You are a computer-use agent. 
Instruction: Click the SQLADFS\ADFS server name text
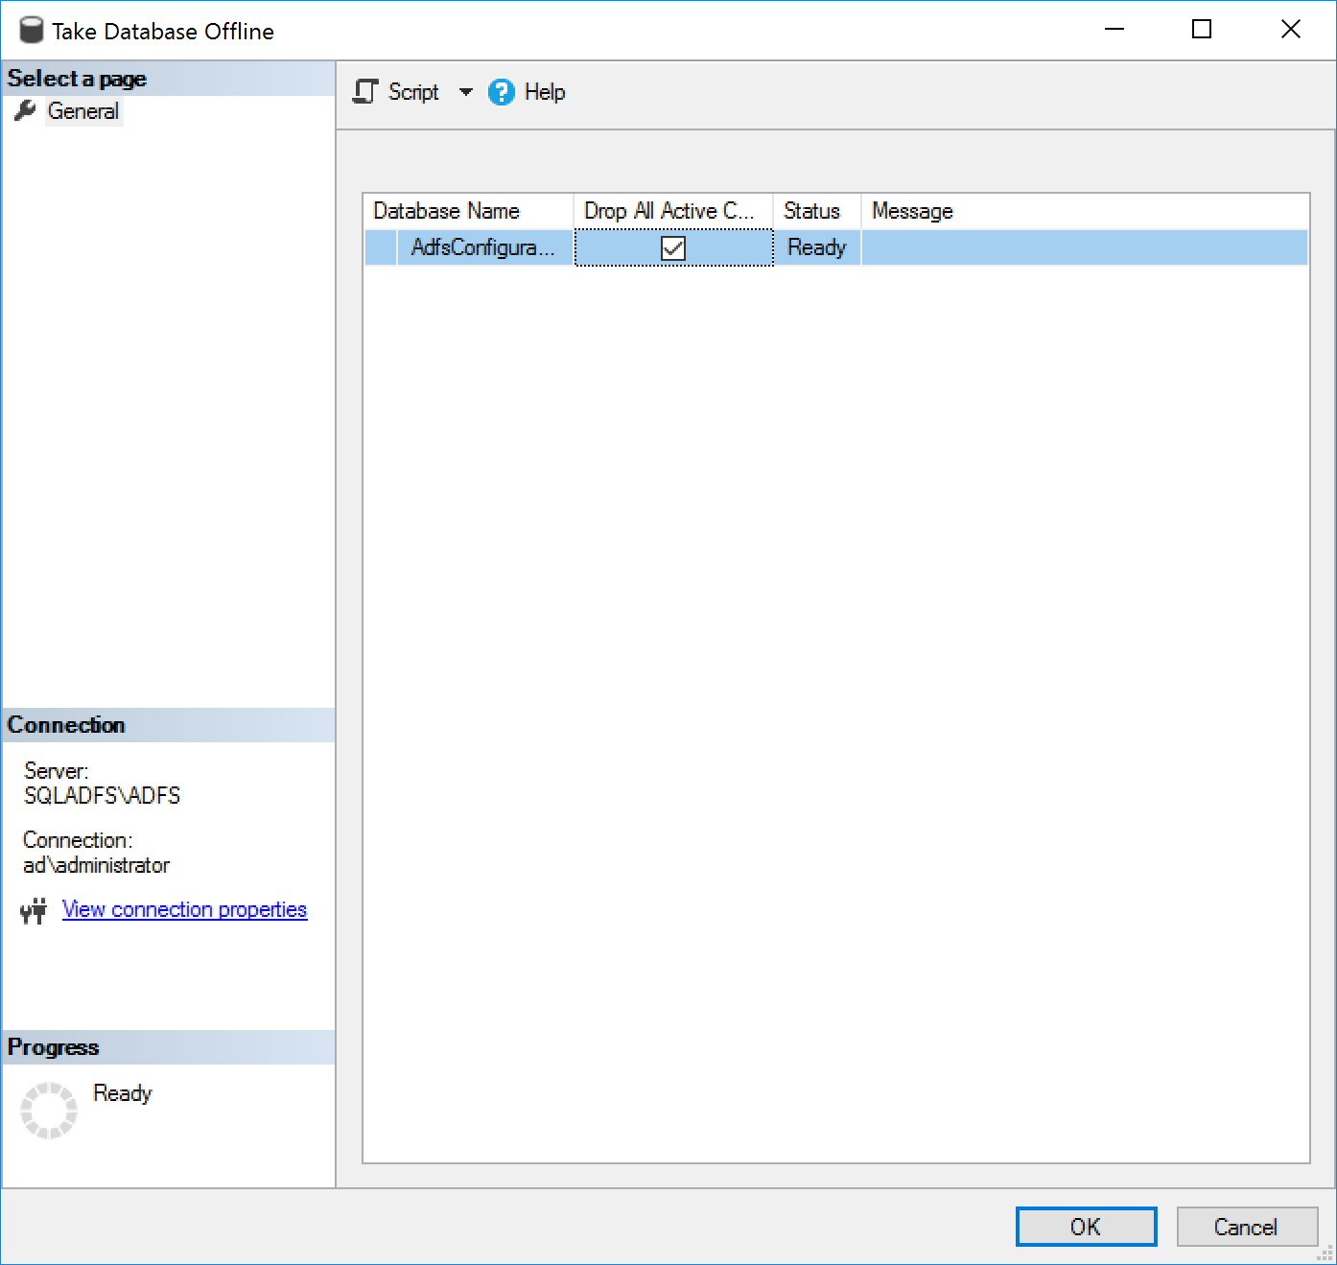pyautogui.click(x=103, y=796)
